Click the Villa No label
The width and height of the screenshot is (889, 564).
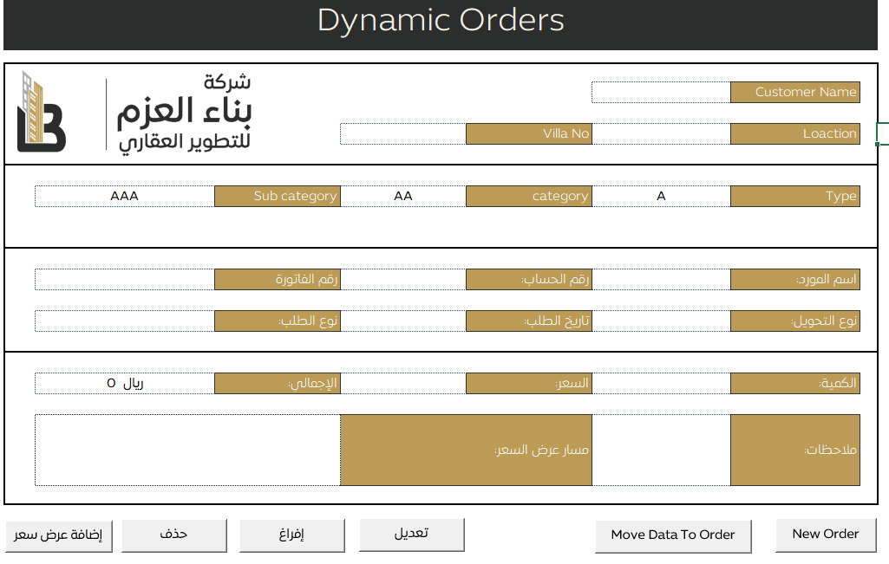(529, 134)
